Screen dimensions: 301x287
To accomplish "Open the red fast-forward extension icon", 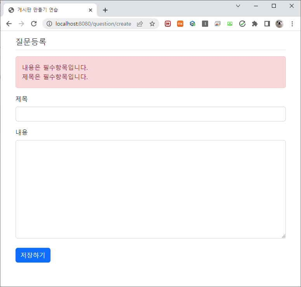I will [x=167, y=24].
